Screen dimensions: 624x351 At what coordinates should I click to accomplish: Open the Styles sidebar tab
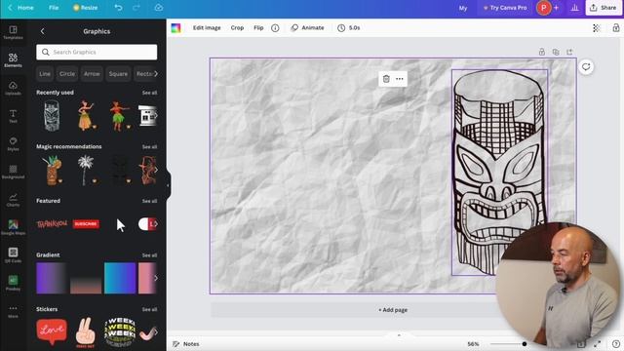point(13,143)
